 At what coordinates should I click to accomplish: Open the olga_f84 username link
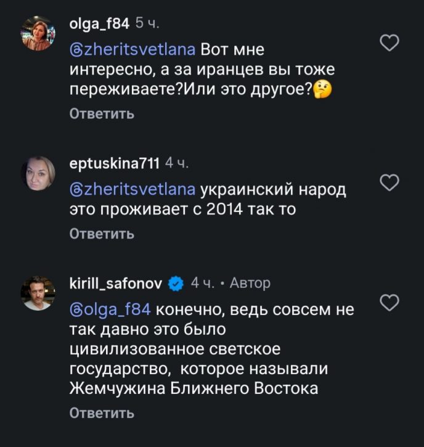pyautogui.click(x=99, y=23)
